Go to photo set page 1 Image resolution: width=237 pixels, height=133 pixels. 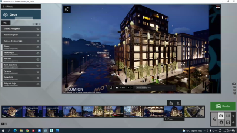pyautogui.click(x=3, y=124)
